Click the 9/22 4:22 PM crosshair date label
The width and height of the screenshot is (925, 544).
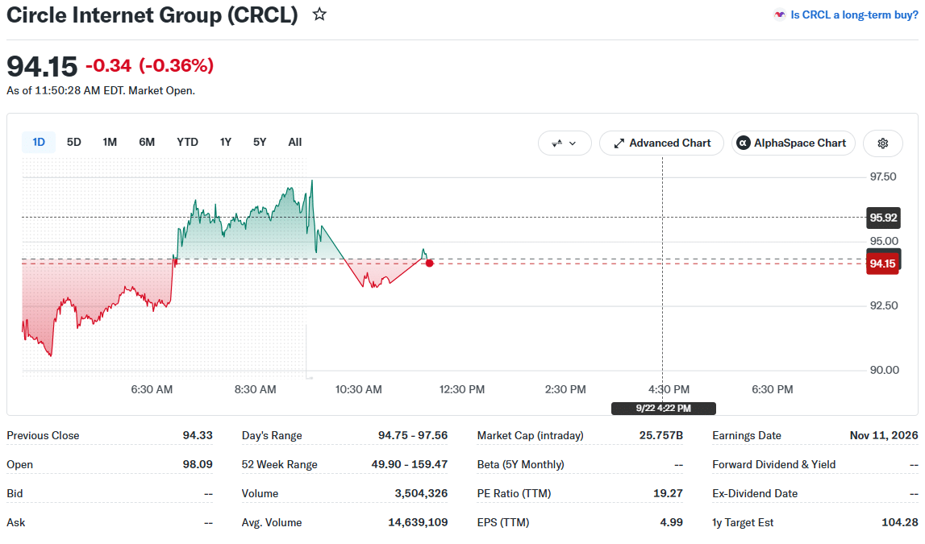tap(664, 408)
